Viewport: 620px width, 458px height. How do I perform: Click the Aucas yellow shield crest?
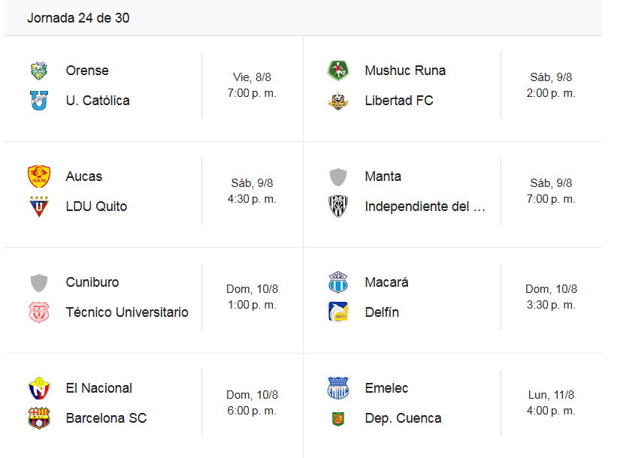coord(39,176)
